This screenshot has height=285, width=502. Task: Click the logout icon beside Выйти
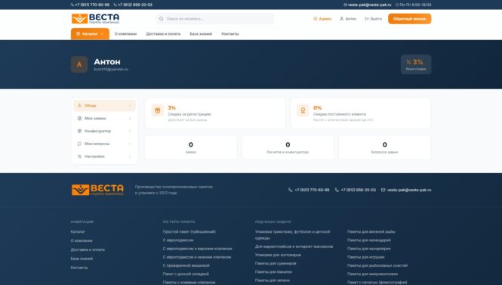(367, 19)
